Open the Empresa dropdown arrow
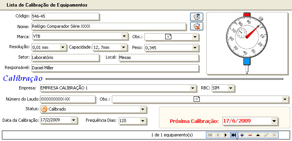The width and height of the screenshot is (292, 141). 192,88
